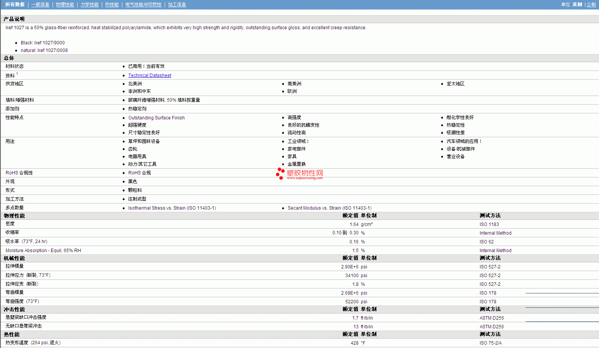Switch to the 一般信息 tab
Image resolution: width=599 pixels, height=348 pixels.
[x=40, y=5]
